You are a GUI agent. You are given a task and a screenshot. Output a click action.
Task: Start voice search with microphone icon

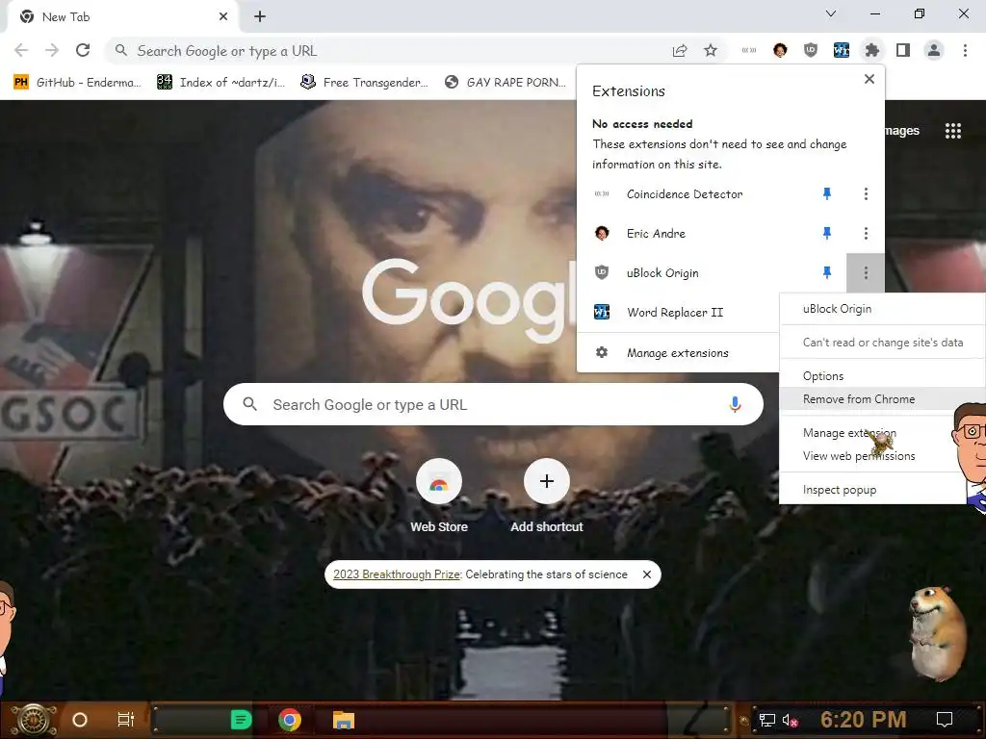coord(735,405)
